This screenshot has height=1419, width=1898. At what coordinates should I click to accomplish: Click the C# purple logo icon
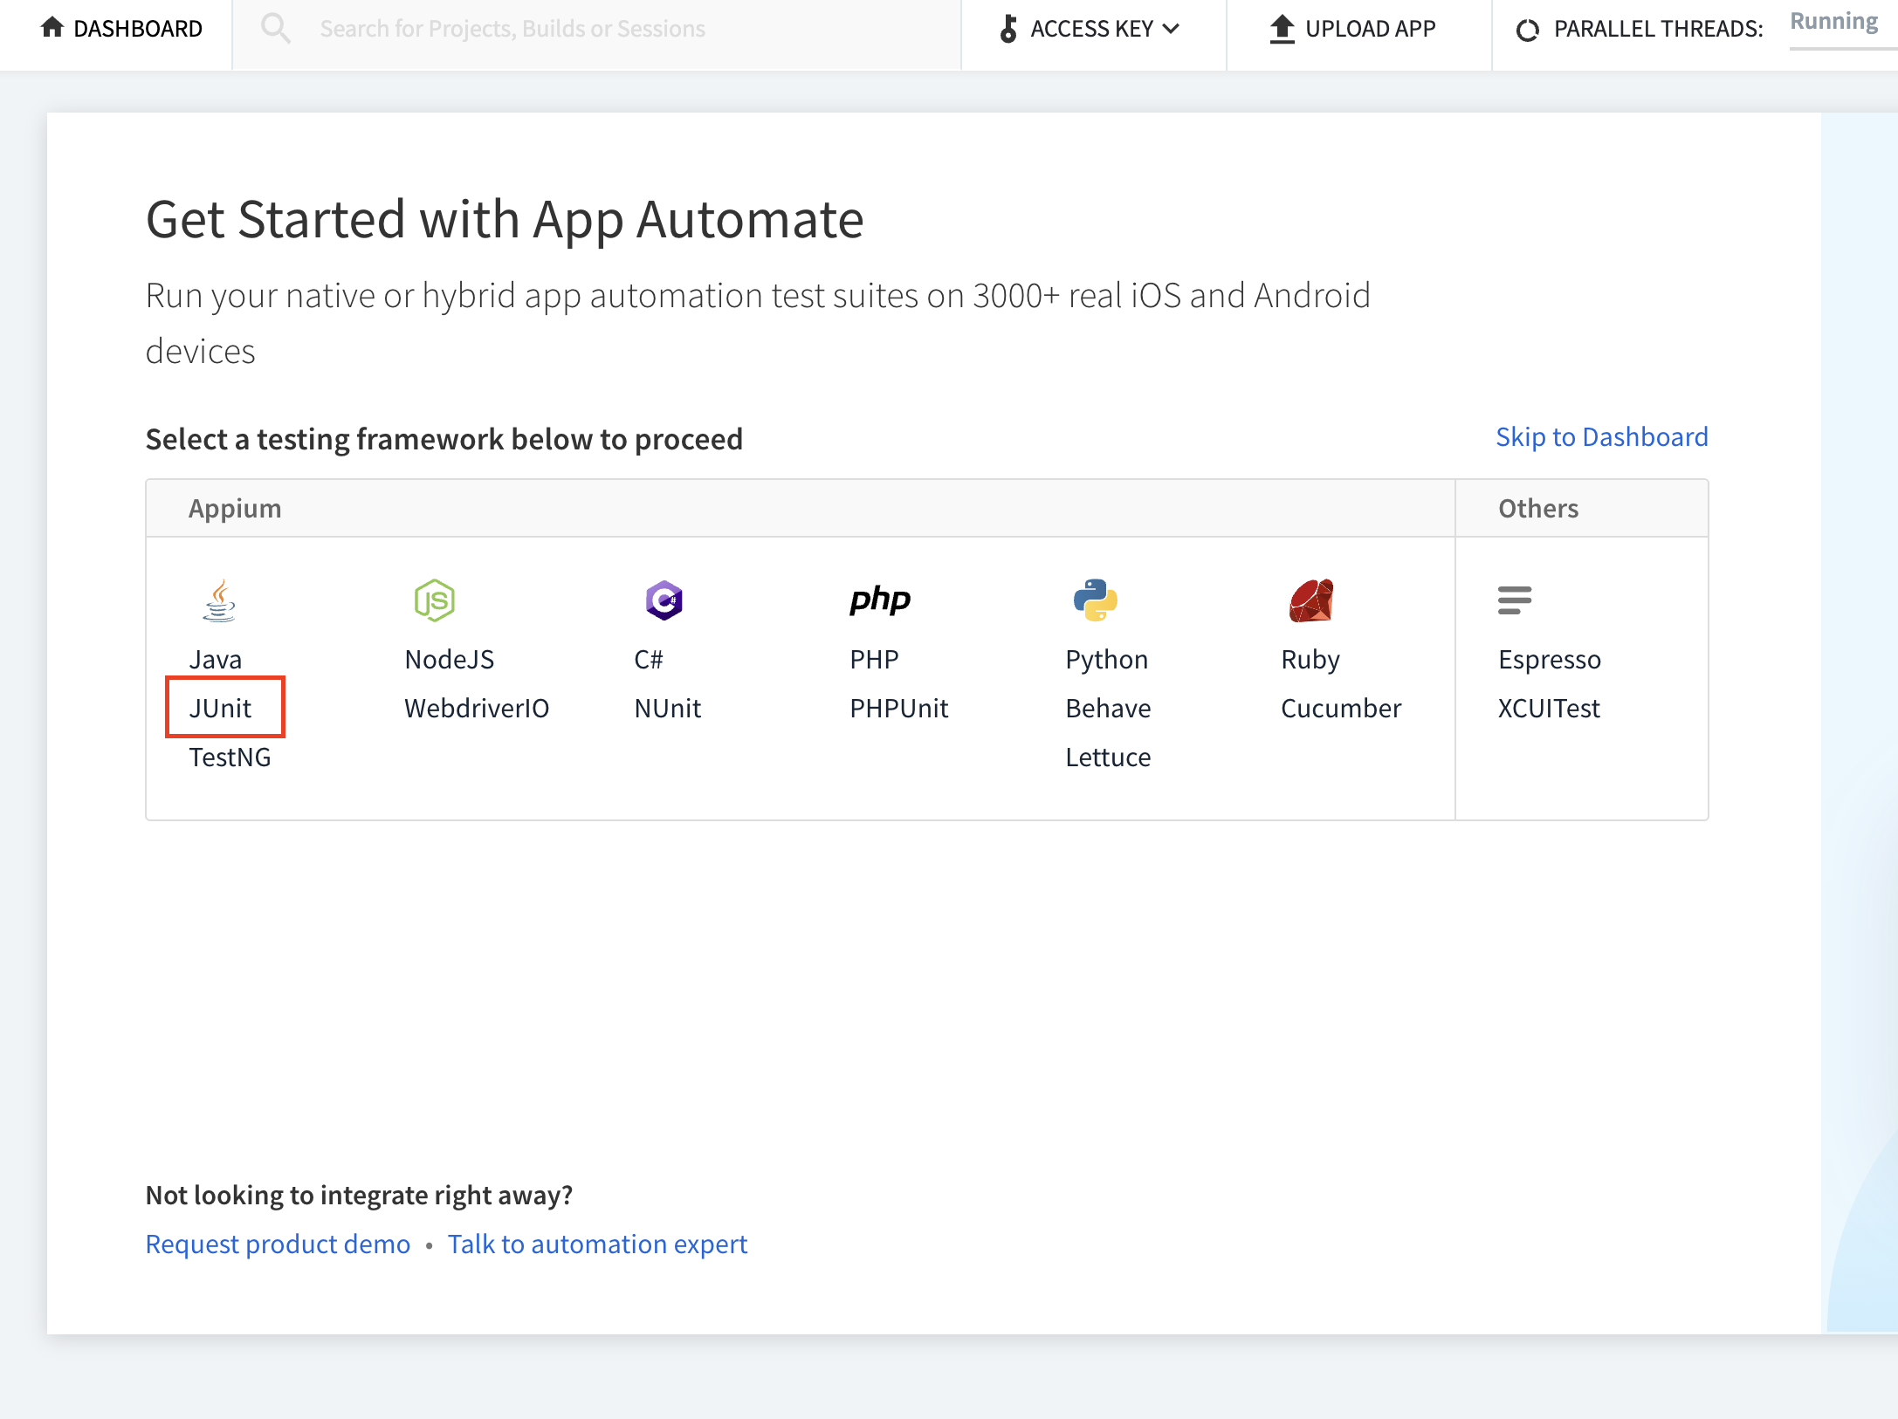(664, 600)
